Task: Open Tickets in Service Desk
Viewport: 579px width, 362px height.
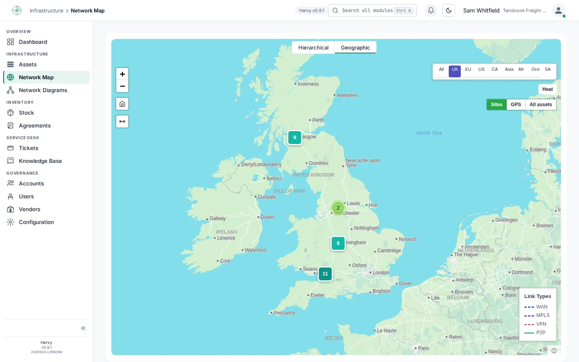Action: [x=46, y=148]
